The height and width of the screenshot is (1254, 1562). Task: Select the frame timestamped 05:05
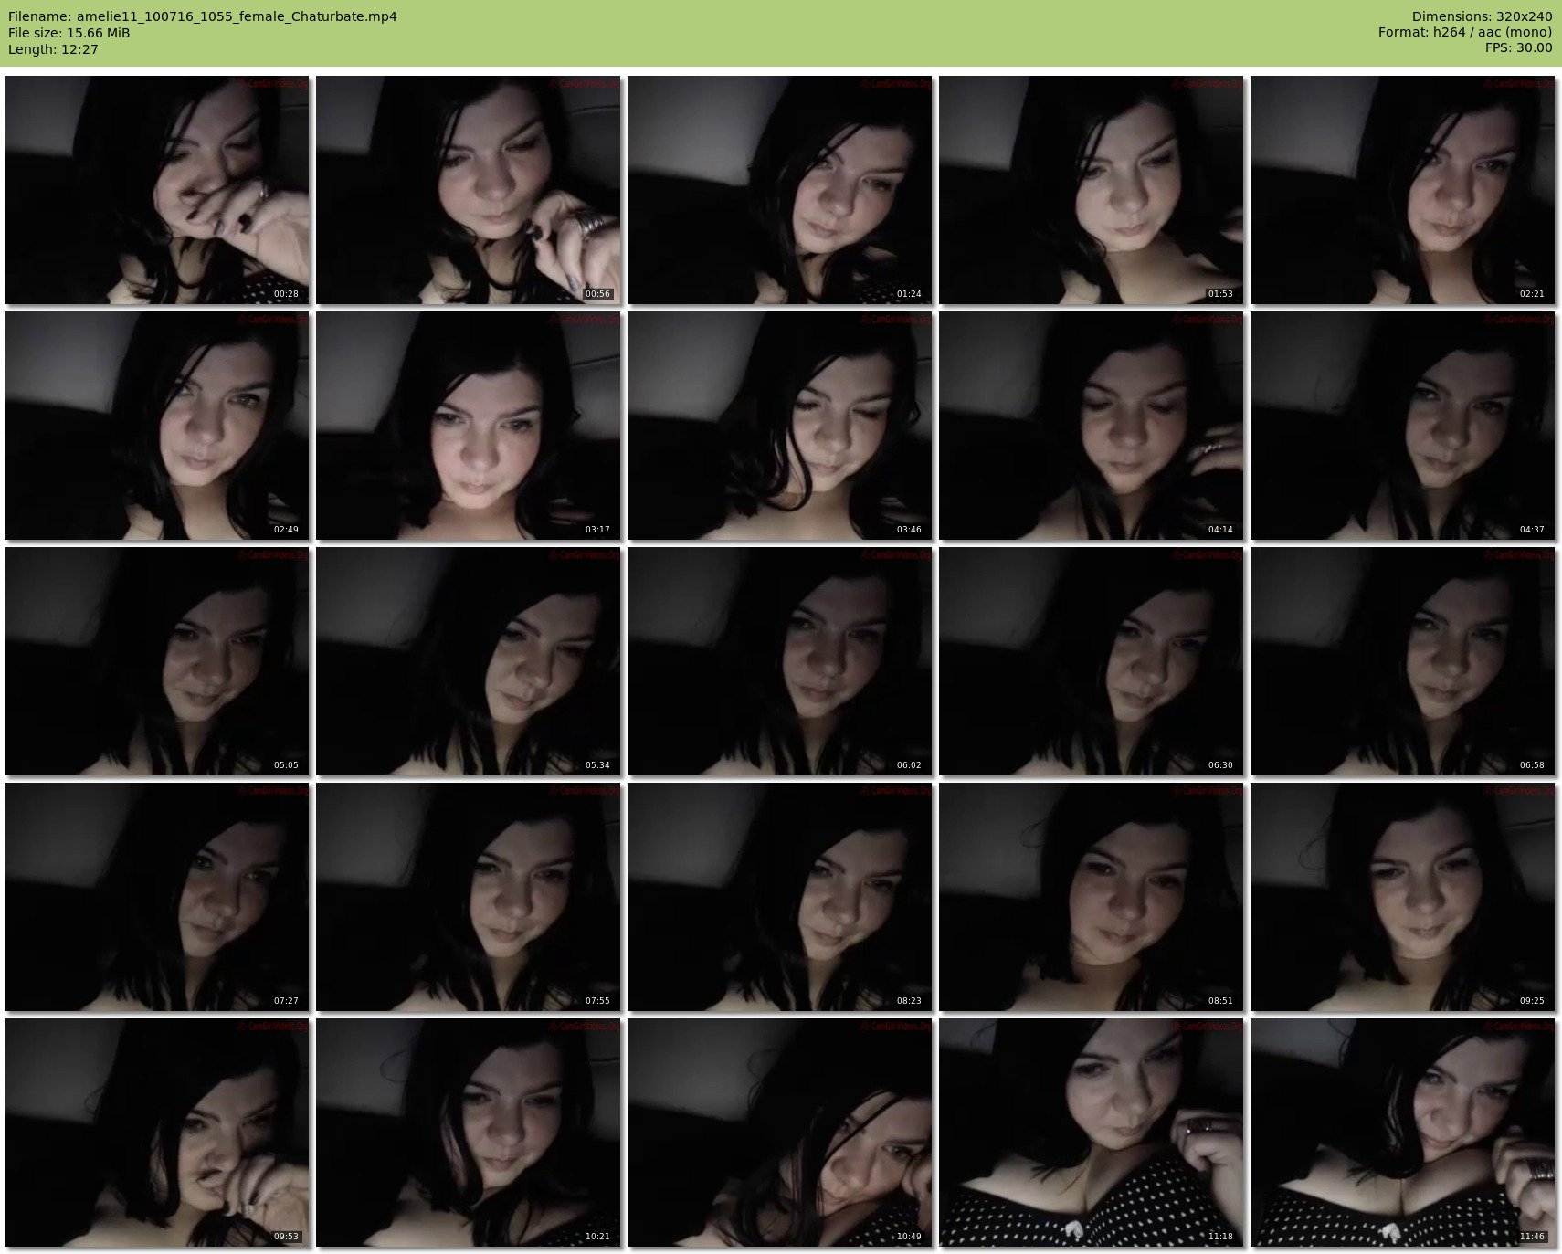(x=157, y=661)
